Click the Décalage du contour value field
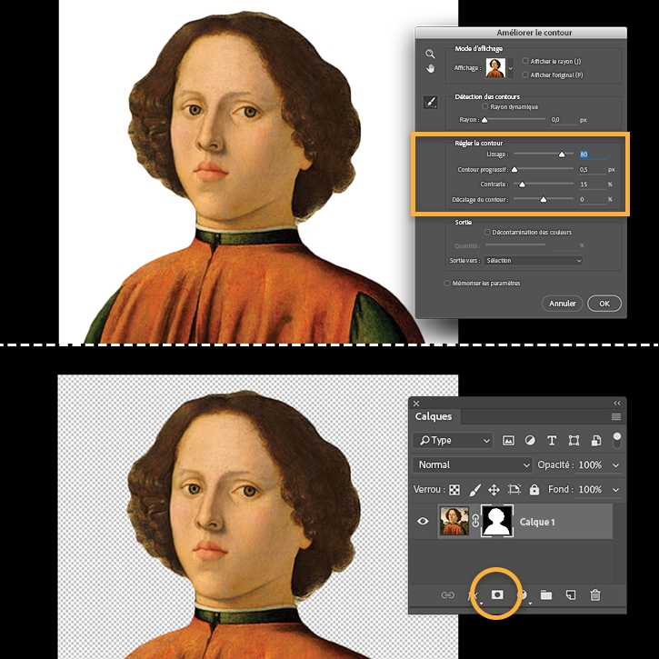This screenshot has width=659, height=659. (593, 200)
